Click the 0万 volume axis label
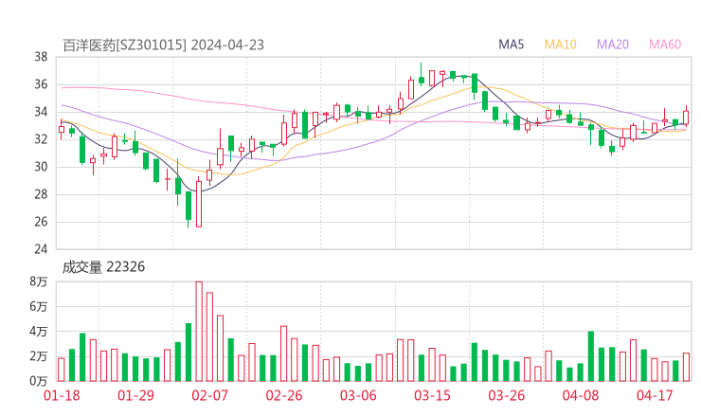701x417 pixels. tap(39, 381)
